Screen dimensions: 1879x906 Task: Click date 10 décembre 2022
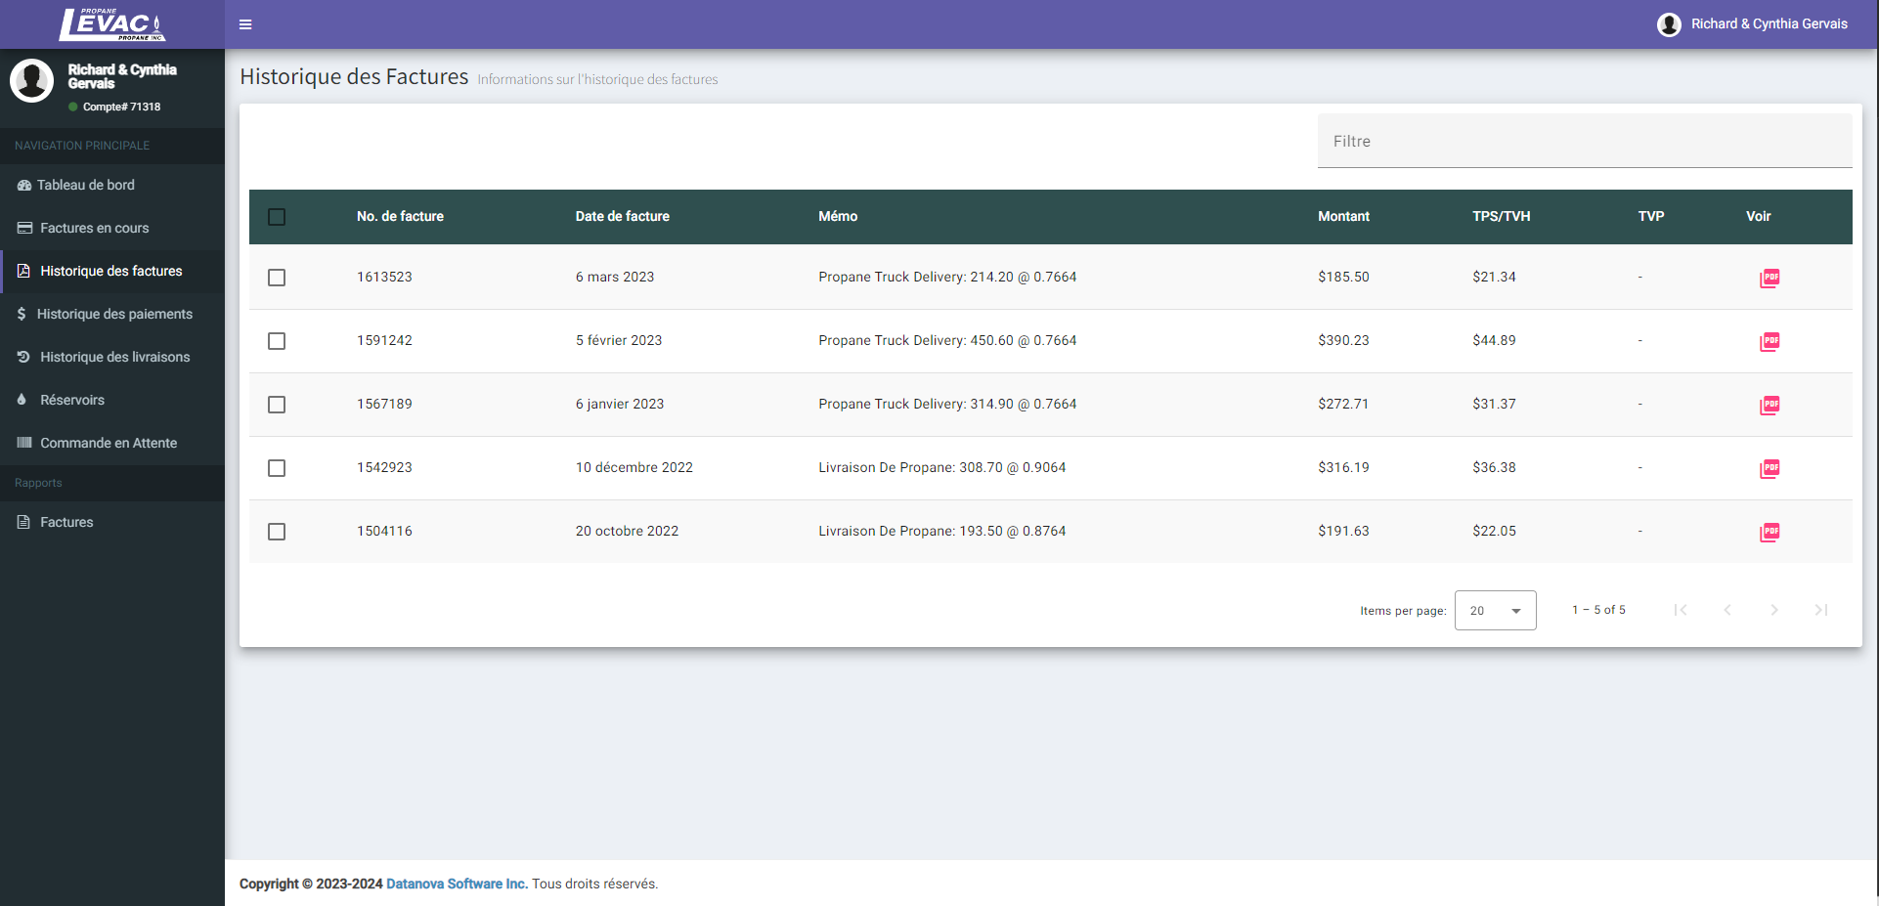tap(634, 467)
